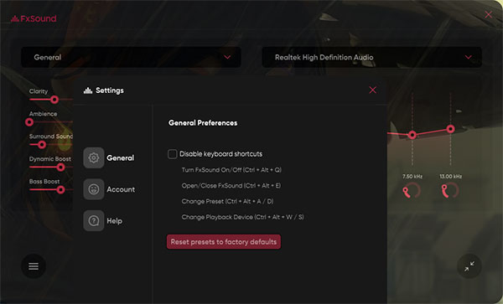The image size is (503, 304).
Task: Open the Help question mark icon
Action: pos(94,221)
